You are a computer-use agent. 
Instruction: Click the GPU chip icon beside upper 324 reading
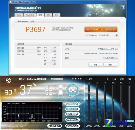coord(60,87)
